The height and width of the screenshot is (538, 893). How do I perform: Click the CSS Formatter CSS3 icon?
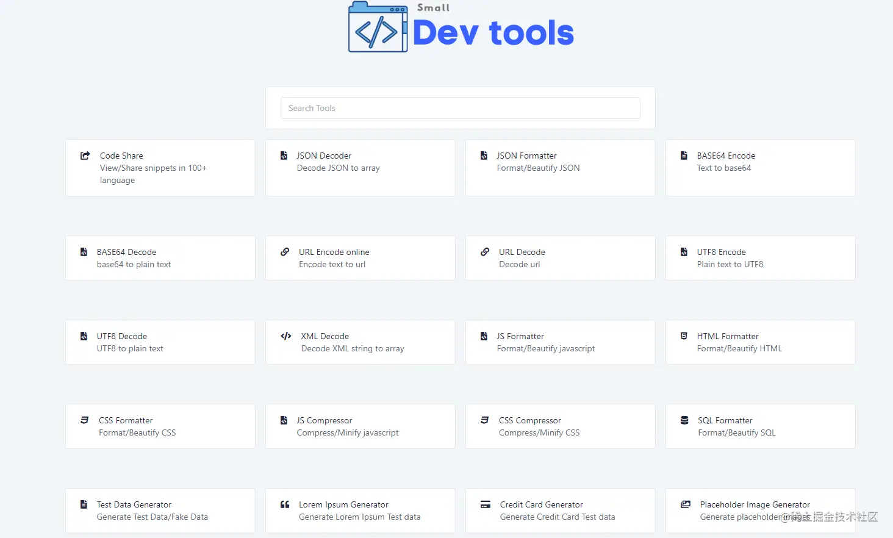click(x=85, y=420)
